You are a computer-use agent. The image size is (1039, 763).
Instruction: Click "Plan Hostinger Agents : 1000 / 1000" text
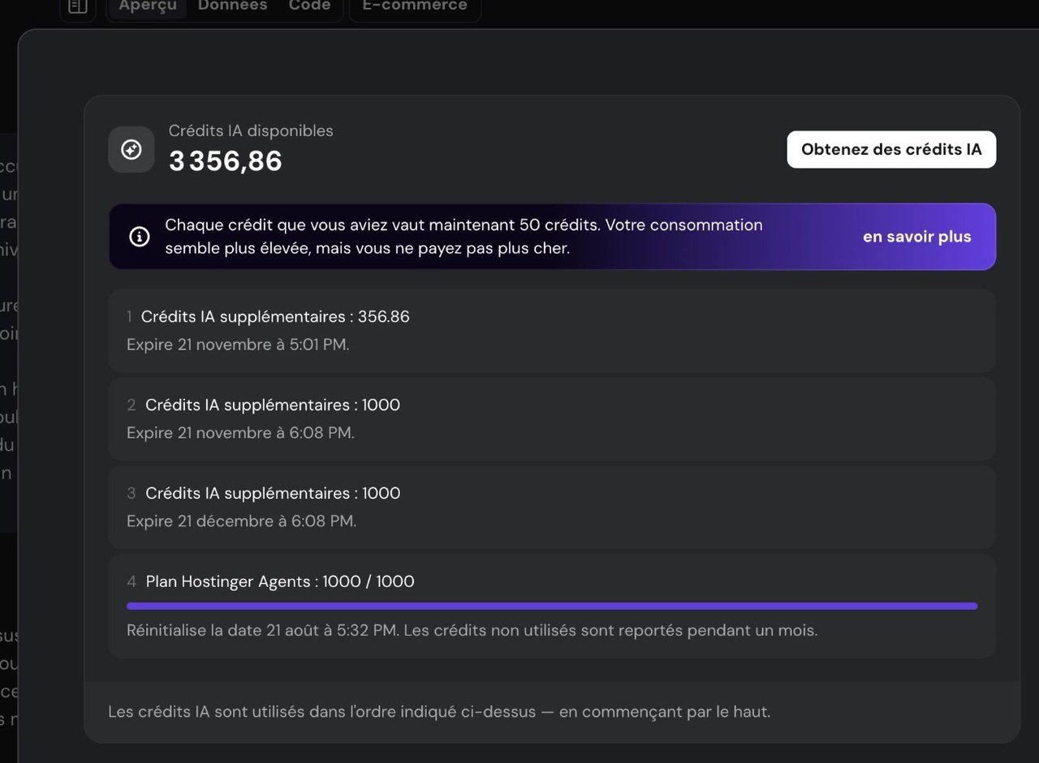point(280,581)
